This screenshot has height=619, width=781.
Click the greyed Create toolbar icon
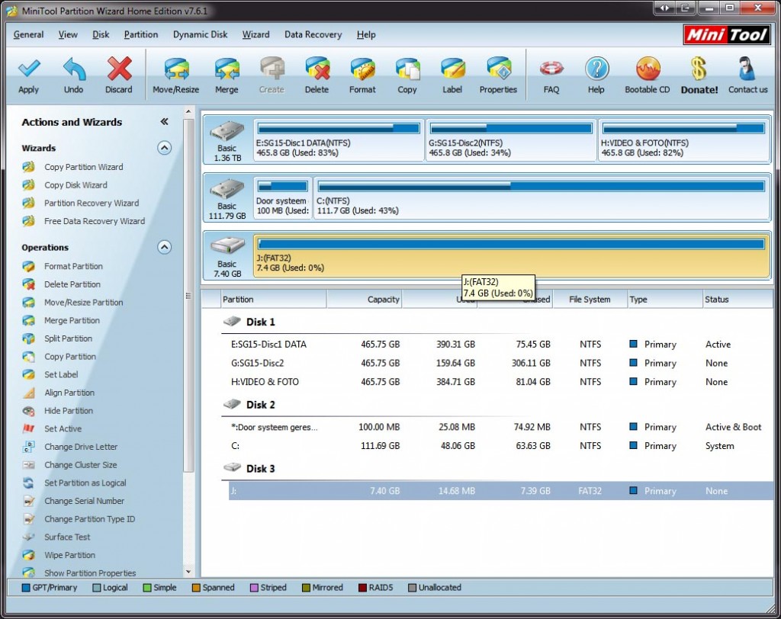(272, 69)
